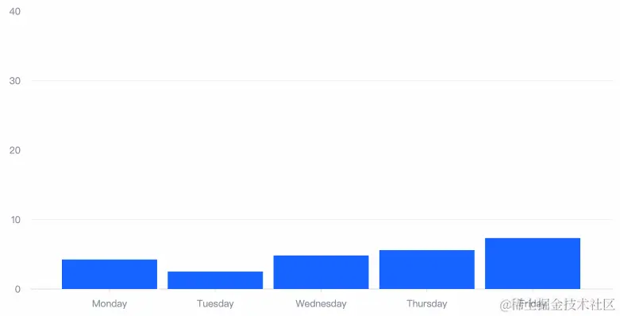
Task: Click the x-axis tick under Thursday
Action: [x=426, y=291]
